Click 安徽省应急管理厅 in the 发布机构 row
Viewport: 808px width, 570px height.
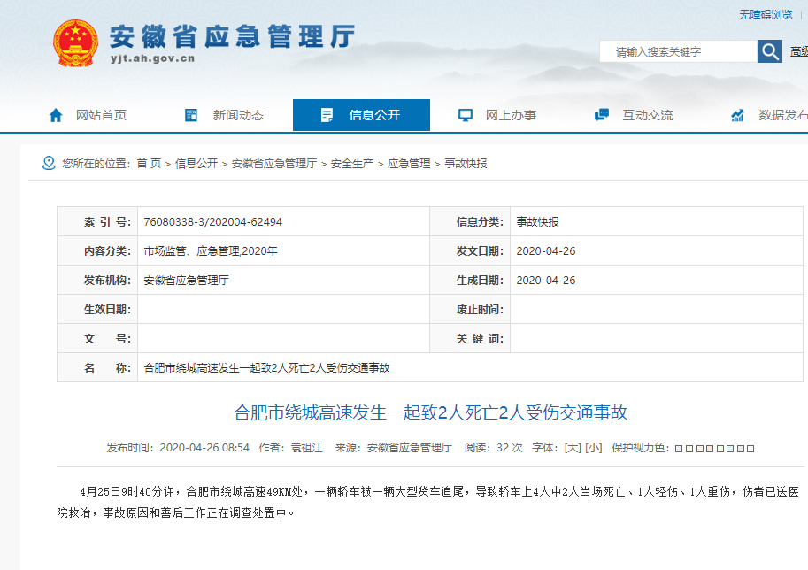(x=186, y=281)
